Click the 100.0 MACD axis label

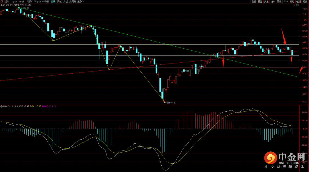tap(305, 112)
